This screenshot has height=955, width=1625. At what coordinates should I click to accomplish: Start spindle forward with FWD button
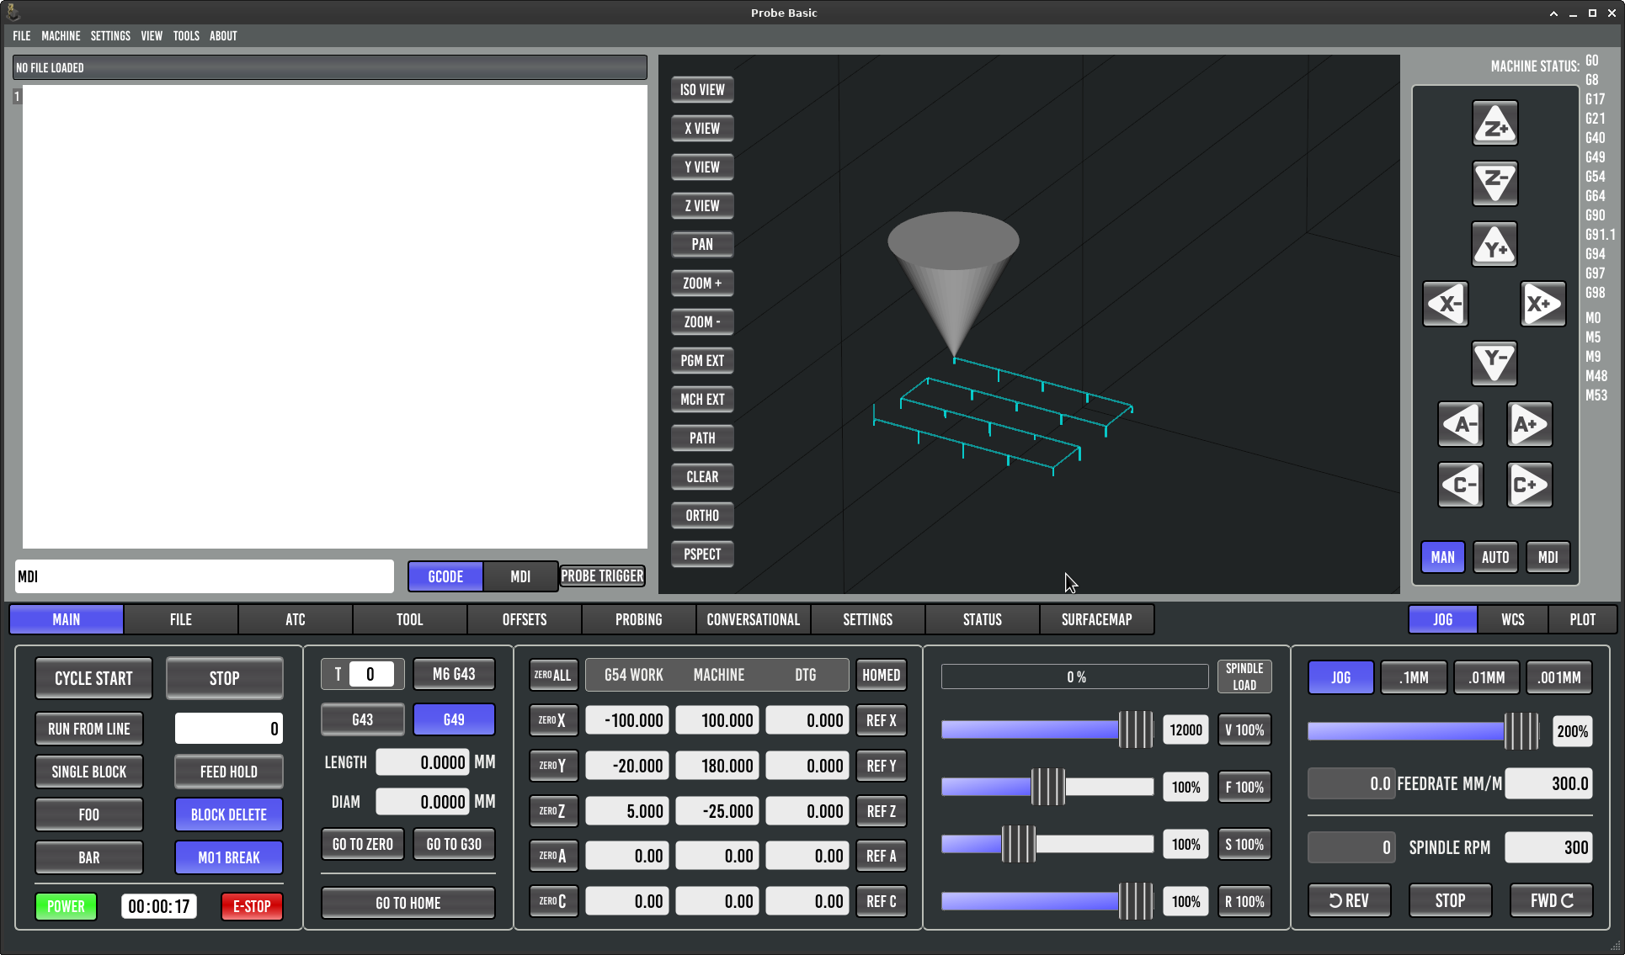1551,900
